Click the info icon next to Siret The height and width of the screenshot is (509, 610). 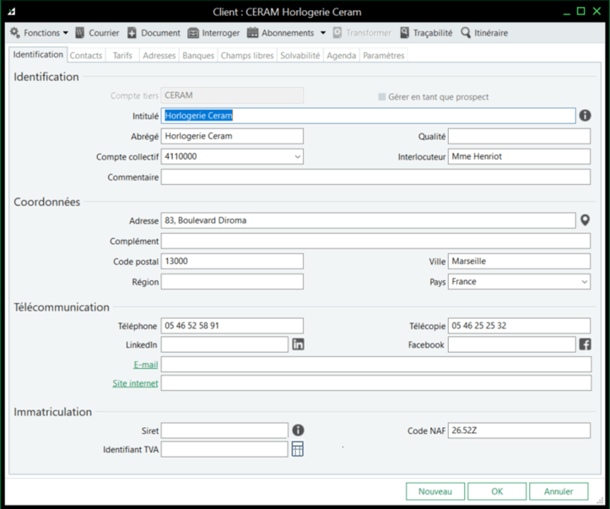pyautogui.click(x=298, y=430)
